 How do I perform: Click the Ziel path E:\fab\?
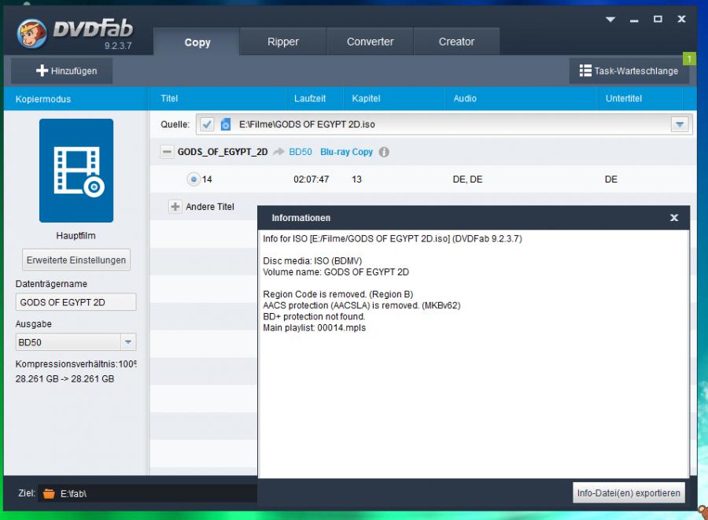coord(73,494)
